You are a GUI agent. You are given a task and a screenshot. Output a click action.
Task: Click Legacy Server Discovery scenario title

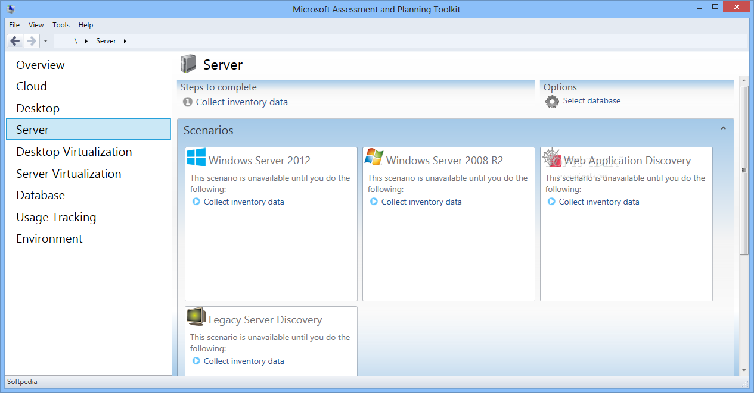pos(265,320)
